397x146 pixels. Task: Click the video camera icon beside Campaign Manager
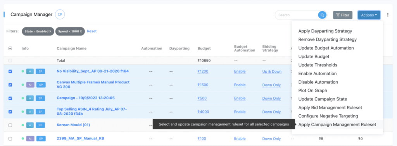(x=60, y=14)
